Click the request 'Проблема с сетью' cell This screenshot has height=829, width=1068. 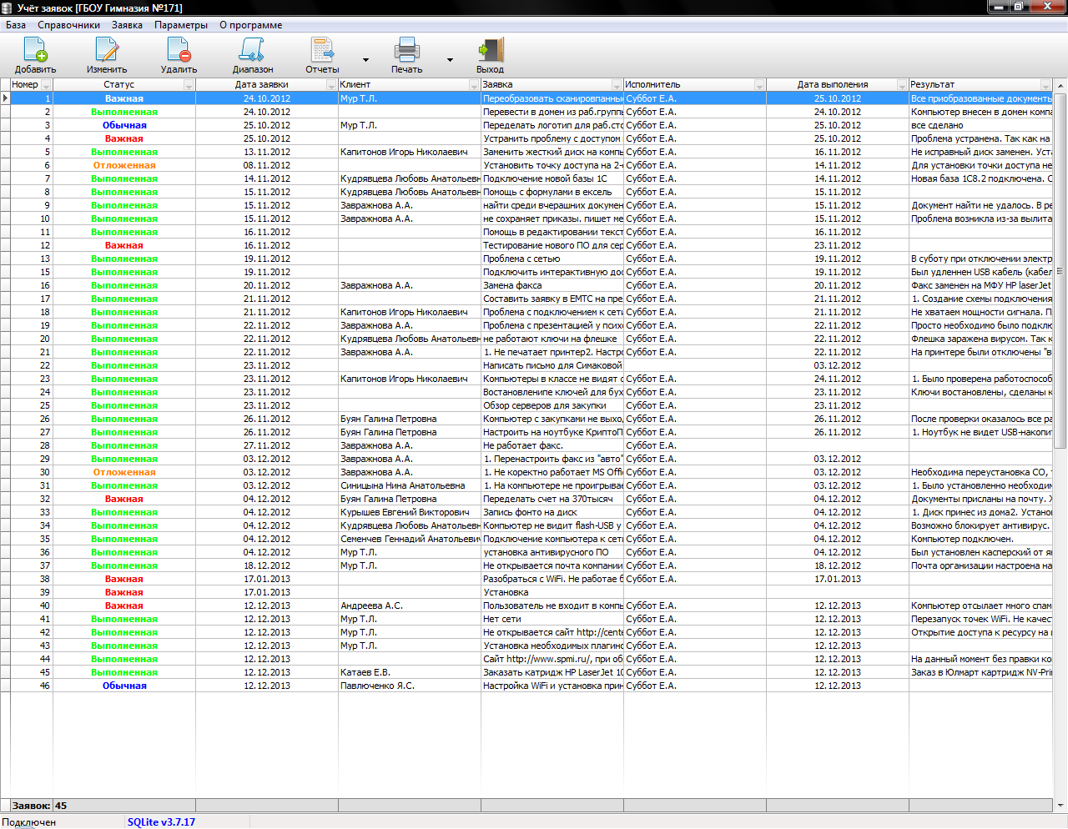552,259
